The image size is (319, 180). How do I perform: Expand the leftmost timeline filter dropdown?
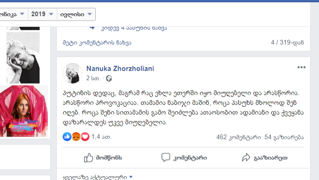pos(13,14)
